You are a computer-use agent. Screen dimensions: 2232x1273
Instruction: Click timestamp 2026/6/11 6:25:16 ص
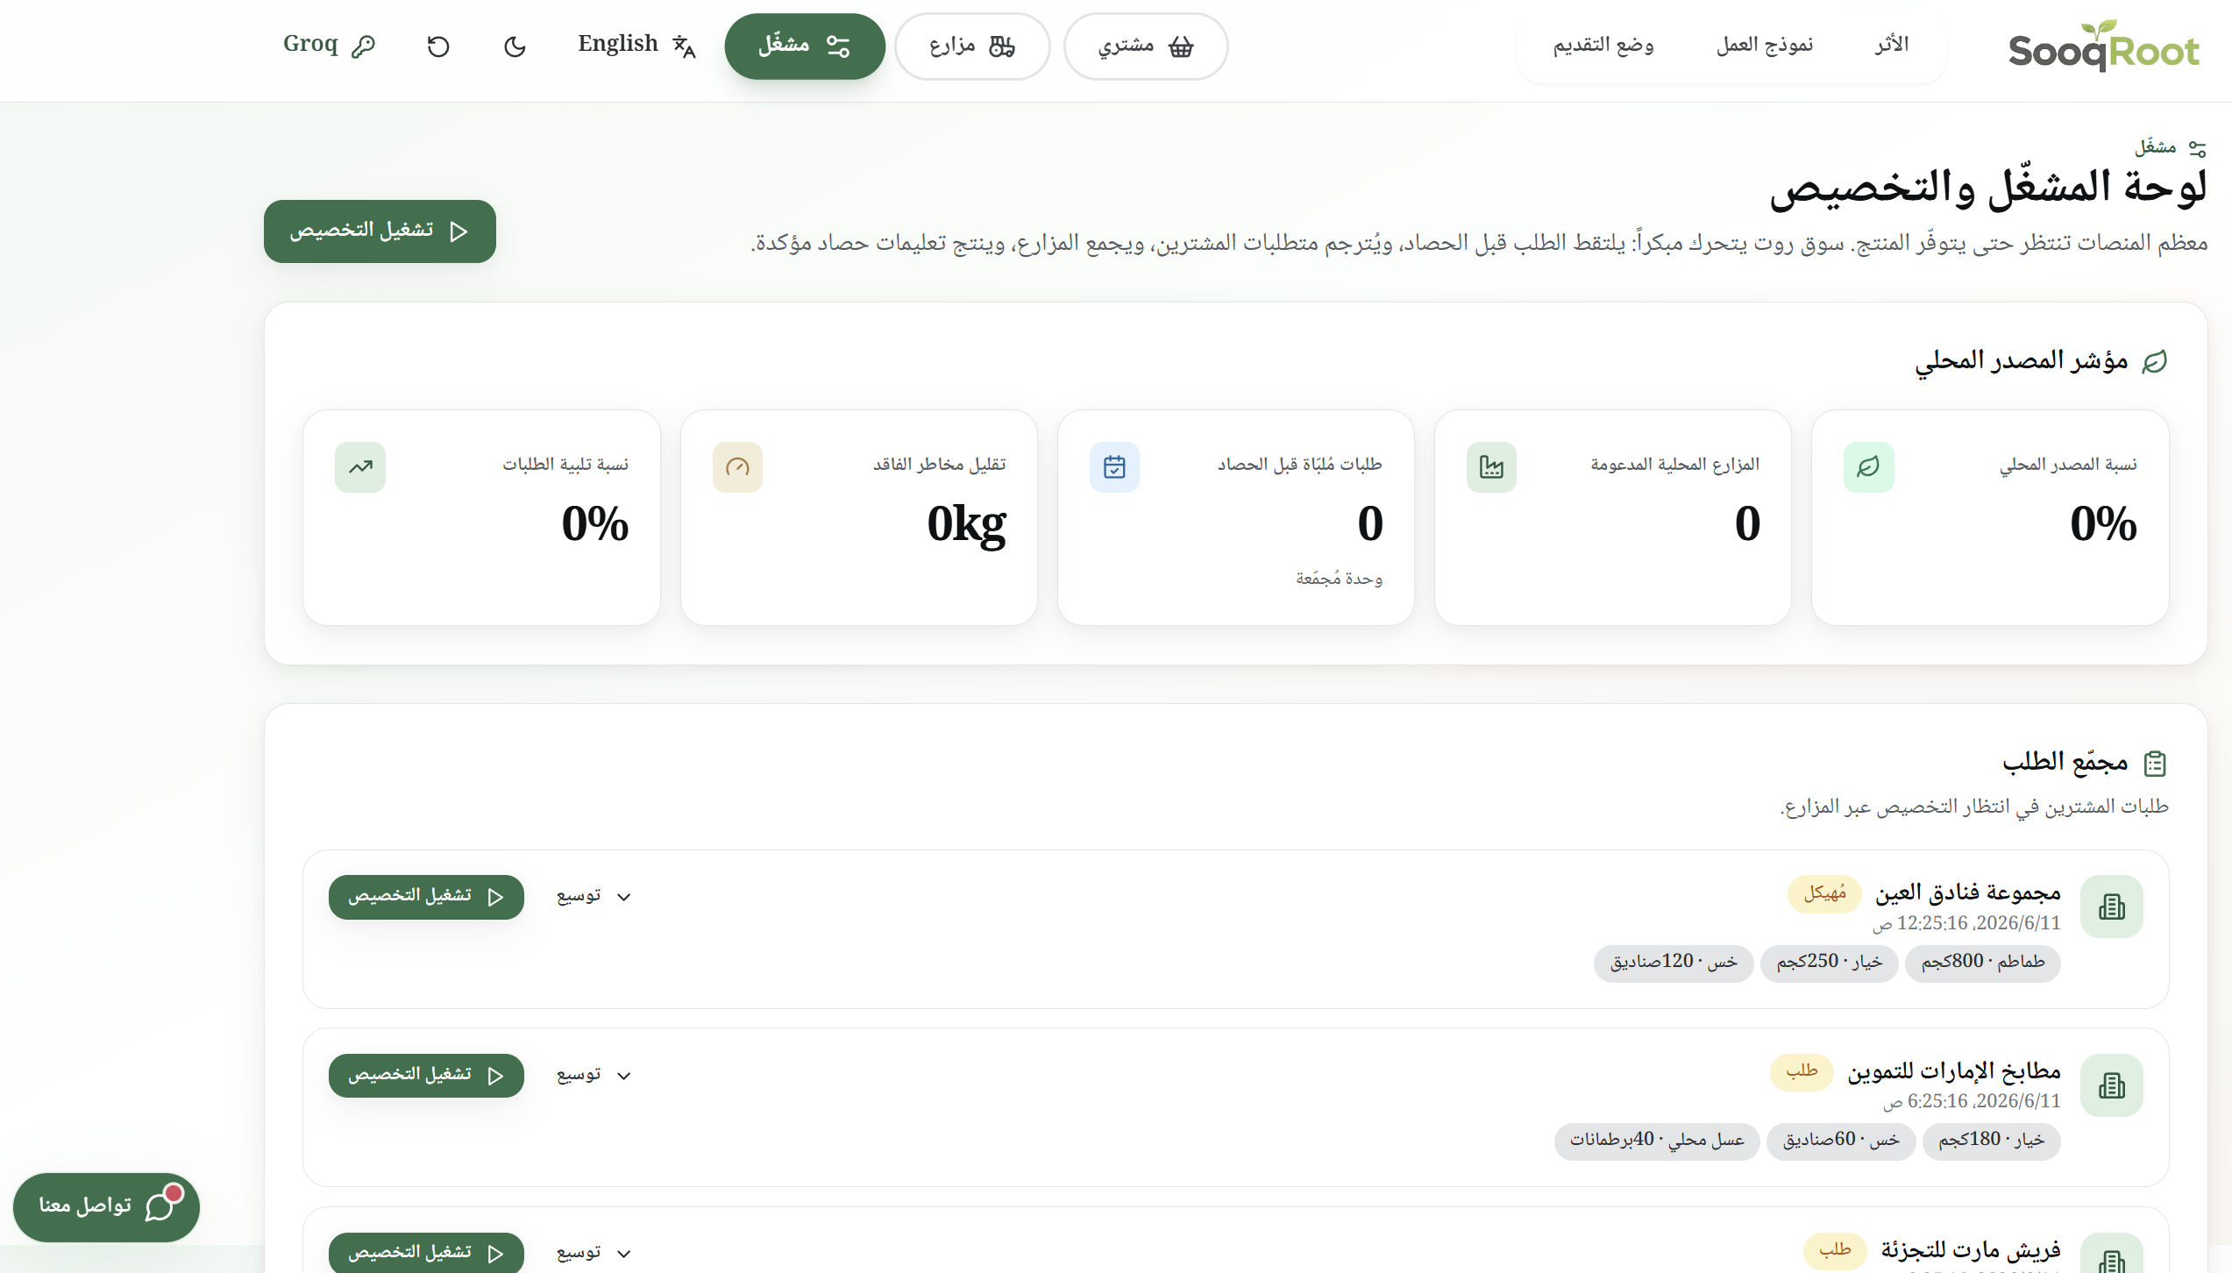[x=1972, y=1101]
